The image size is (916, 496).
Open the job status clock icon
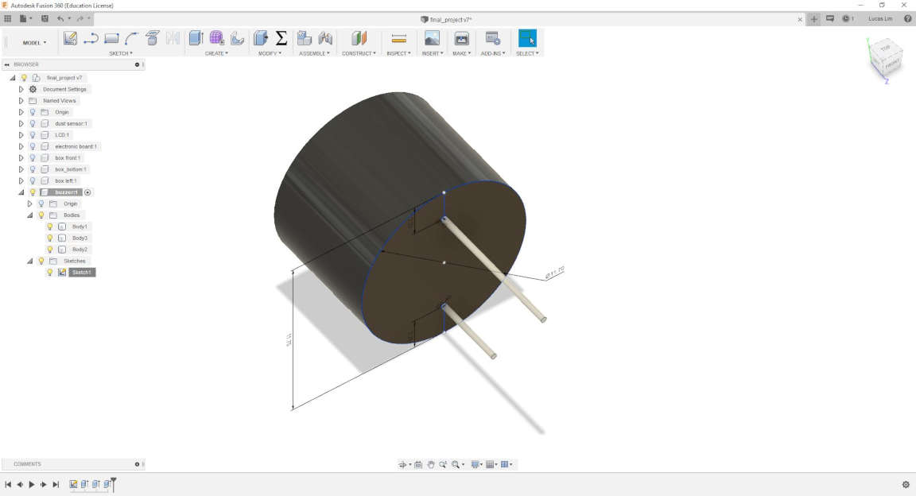(846, 19)
